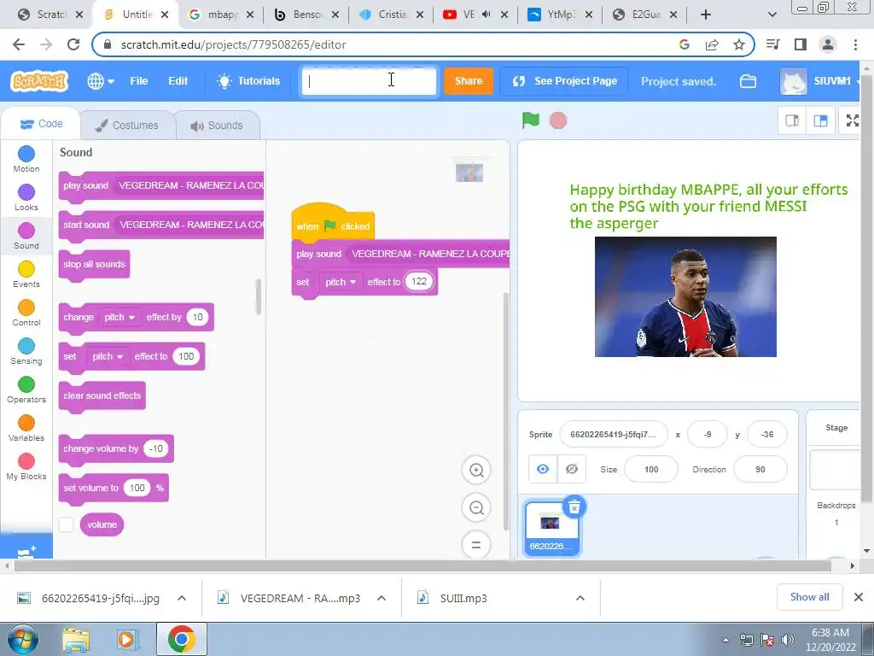Image resolution: width=874 pixels, height=656 pixels.
Task: Click See Project Page button
Action: pos(564,81)
